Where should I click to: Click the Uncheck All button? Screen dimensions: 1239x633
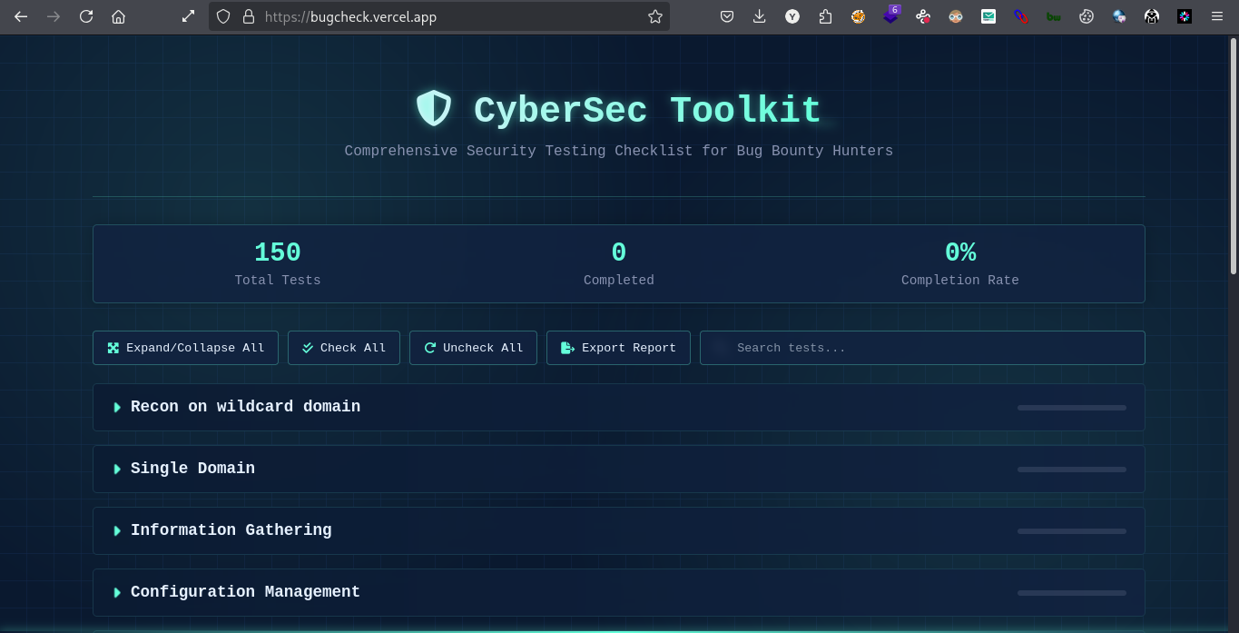click(x=473, y=348)
